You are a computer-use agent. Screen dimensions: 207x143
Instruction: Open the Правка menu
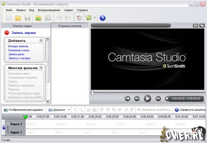21,10
